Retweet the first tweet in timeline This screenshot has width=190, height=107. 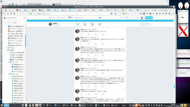coord(88,34)
